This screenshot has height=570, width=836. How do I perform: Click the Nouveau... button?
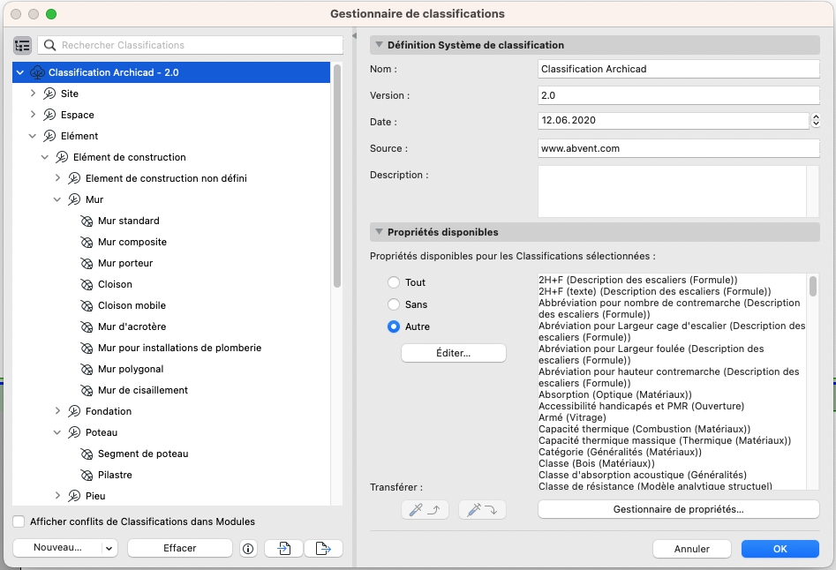57,548
